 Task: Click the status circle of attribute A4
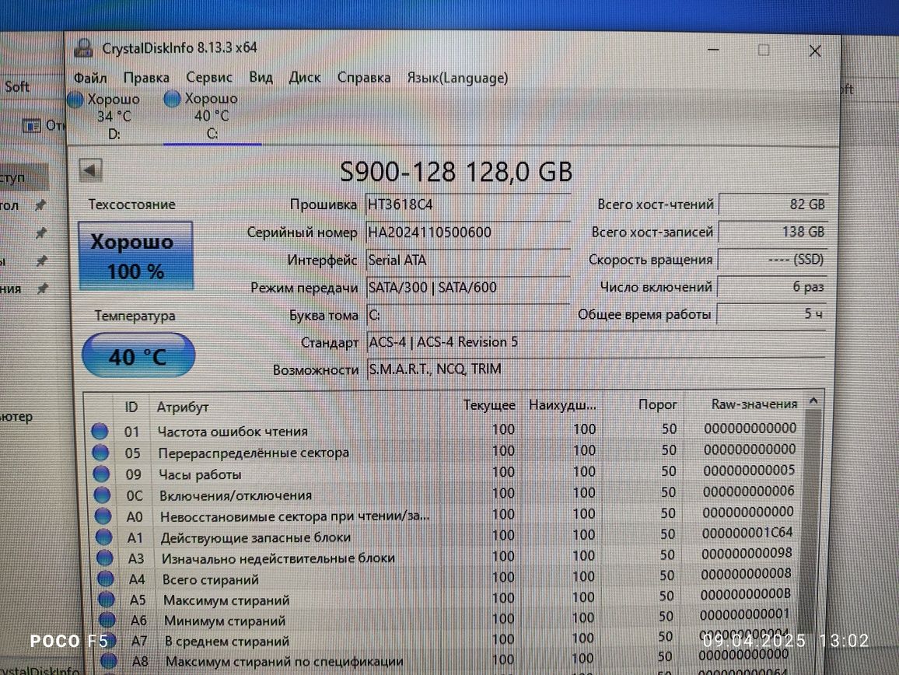pyautogui.click(x=106, y=579)
